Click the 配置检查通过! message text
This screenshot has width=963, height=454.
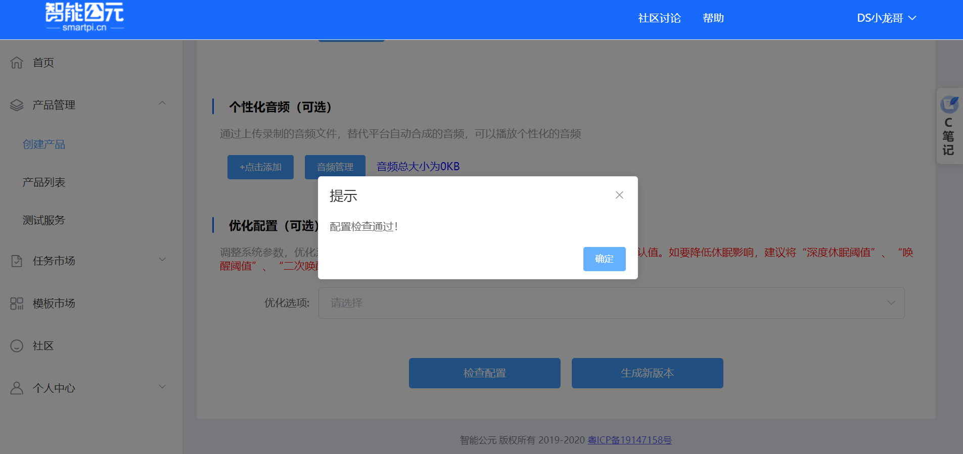[x=364, y=227]
